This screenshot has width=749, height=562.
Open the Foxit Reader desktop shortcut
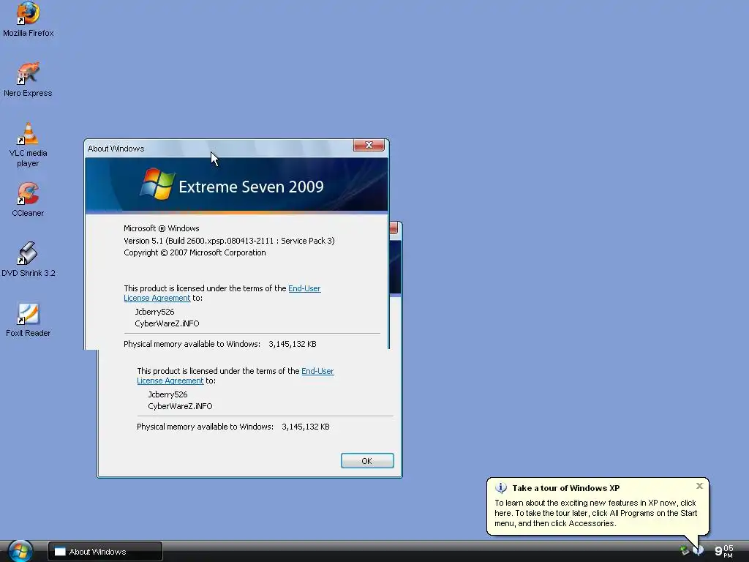click(x=29, y=319)
